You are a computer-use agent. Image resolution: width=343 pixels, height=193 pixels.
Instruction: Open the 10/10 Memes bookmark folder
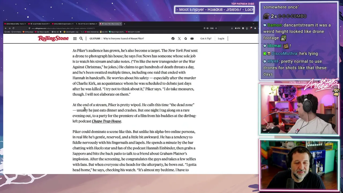point(16,32)
